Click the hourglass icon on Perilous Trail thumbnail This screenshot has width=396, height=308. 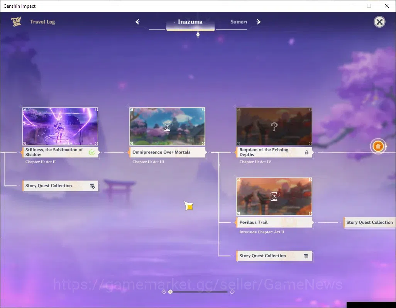pos(274,196)
